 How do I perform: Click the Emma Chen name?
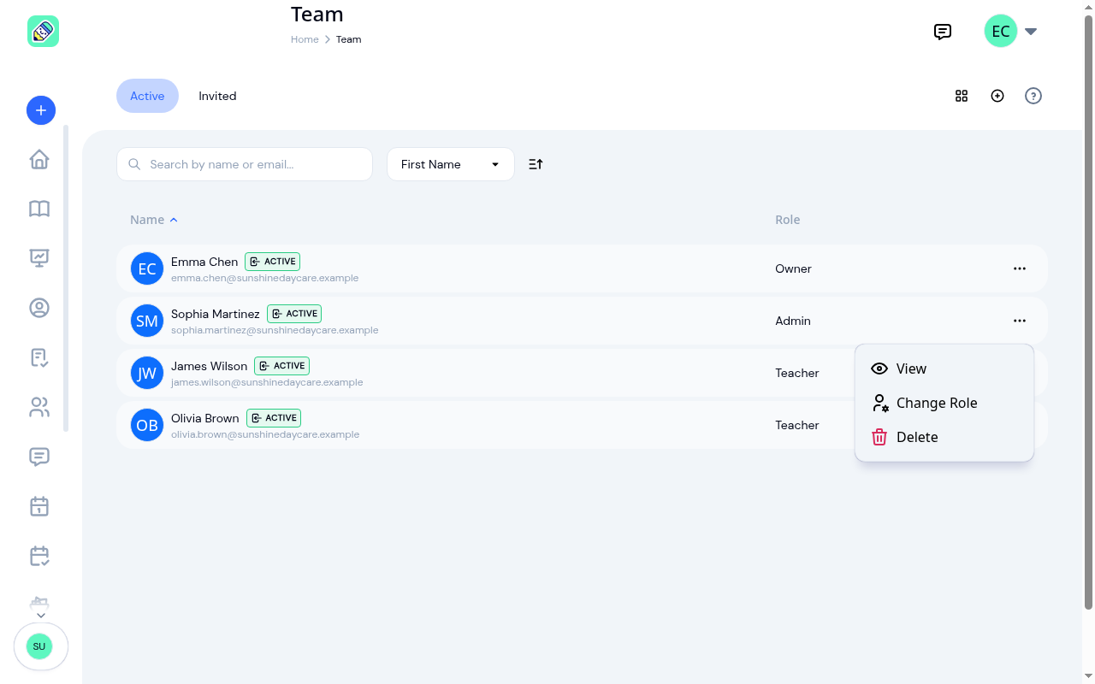pyautogui.click(x=204, y=262)
